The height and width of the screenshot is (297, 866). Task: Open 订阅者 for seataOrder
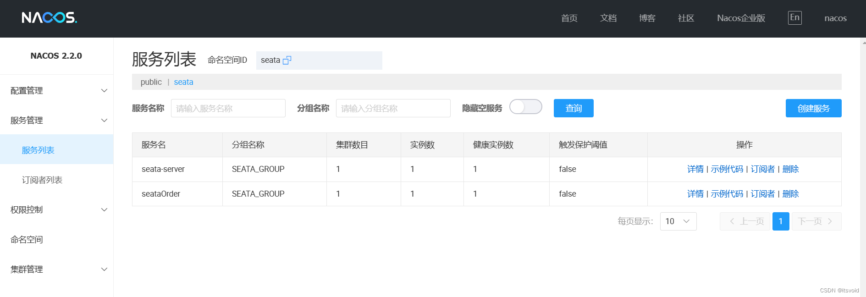tap(762, 194)
